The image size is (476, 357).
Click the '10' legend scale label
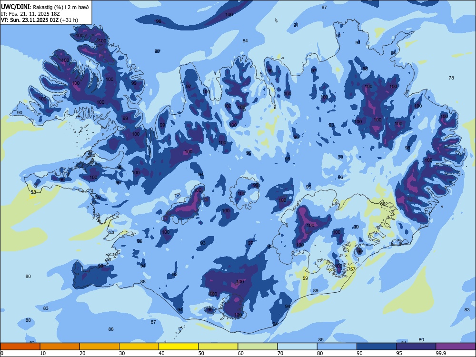click(43, 353)
